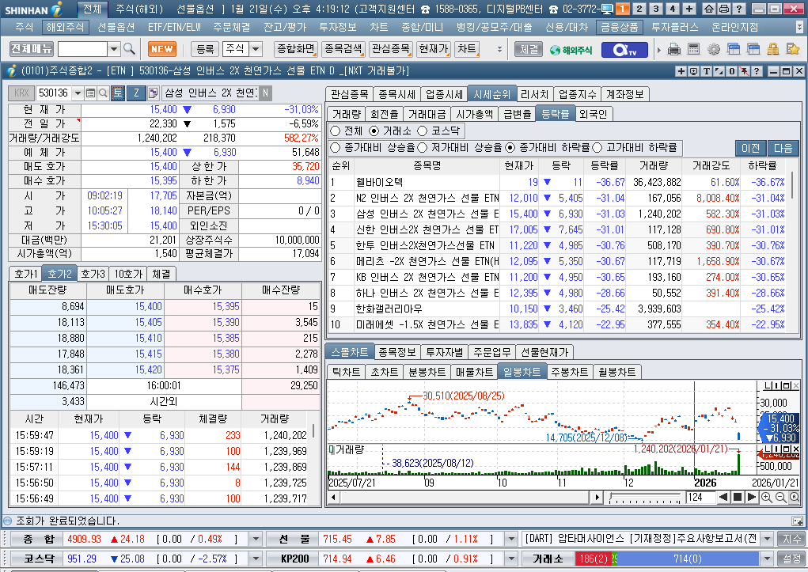The height and width of the screenshot is (572, 808).
Task: Expand the toolbar overflow double chevron
Action: [499, 50]
